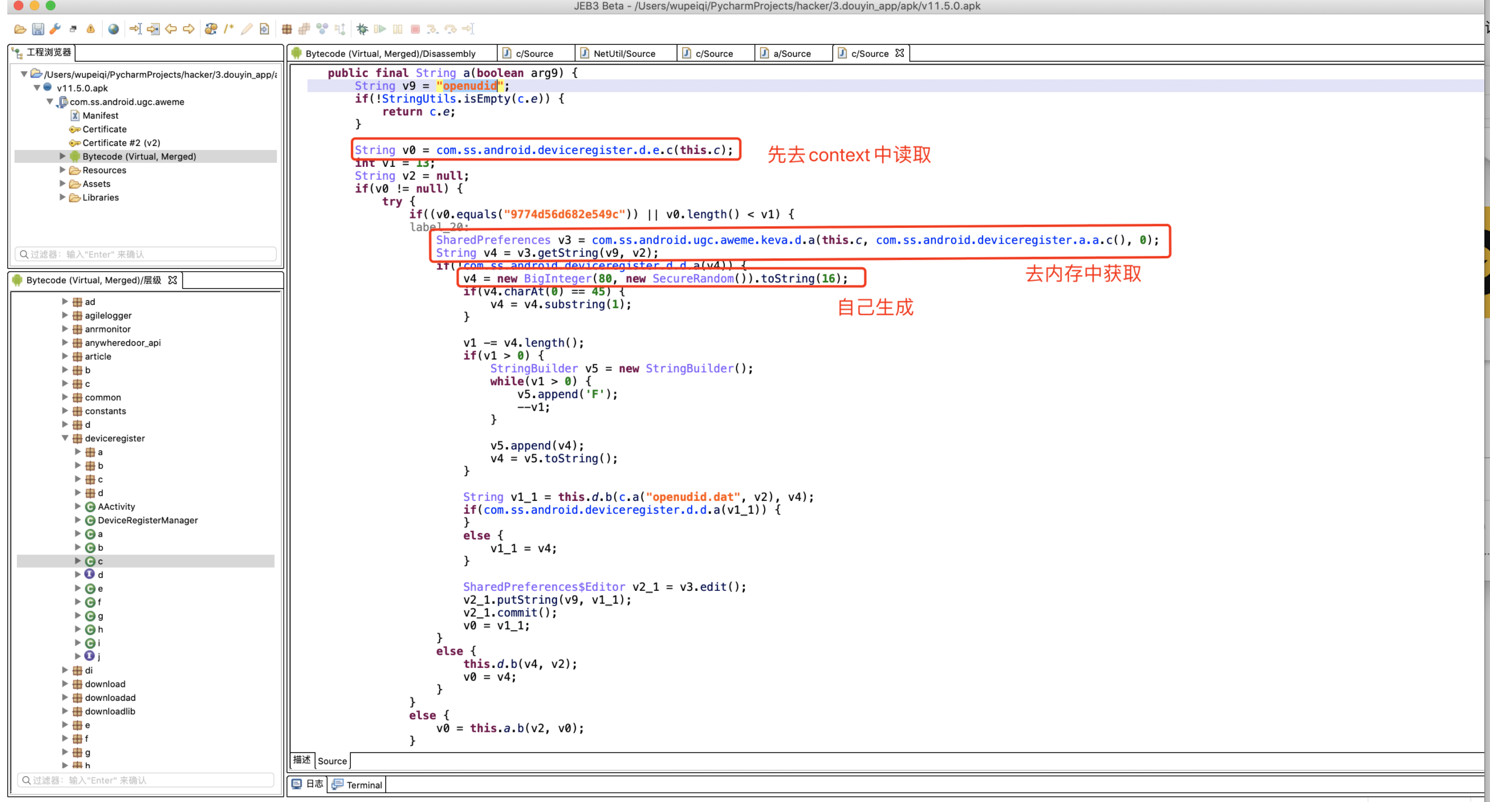Expand the download package
This screenshot has width=1490, height=802.
click(x=65, y=683)
